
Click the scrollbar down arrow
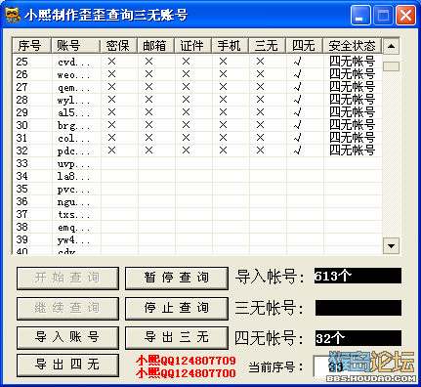[391, 246]
